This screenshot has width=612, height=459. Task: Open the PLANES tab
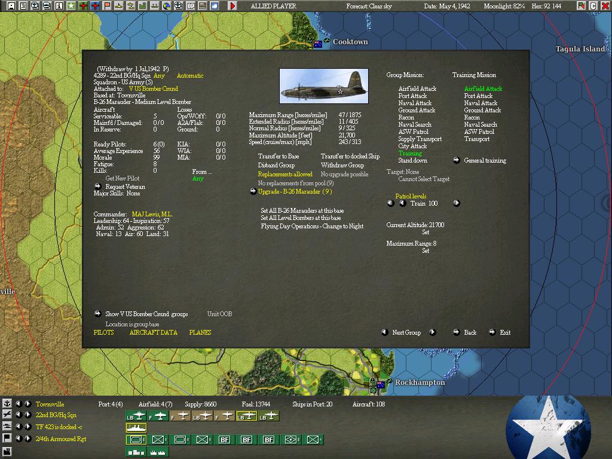tap(200, 332)
